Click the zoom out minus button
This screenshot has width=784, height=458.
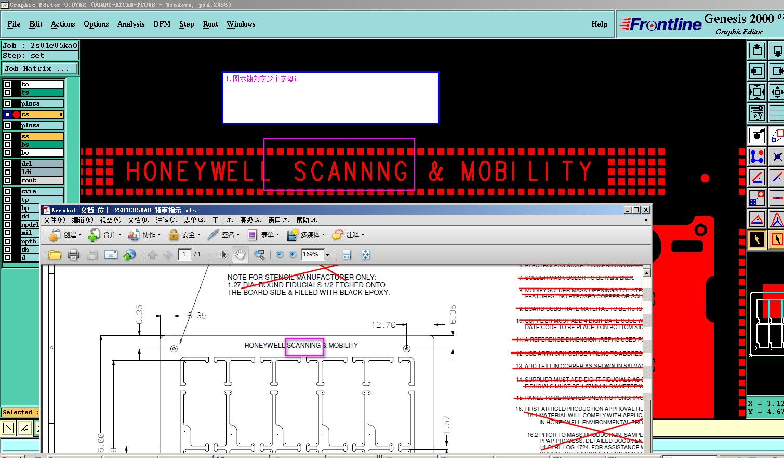click(280, 254)
